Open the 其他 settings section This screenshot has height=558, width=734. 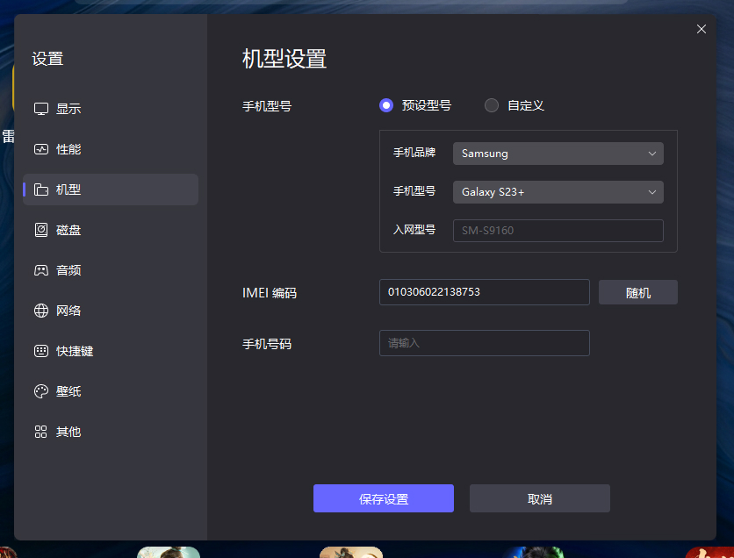pos(40,431)
